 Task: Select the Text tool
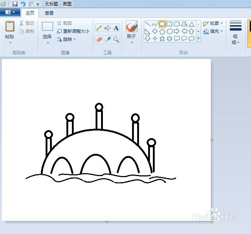point(116,28)
